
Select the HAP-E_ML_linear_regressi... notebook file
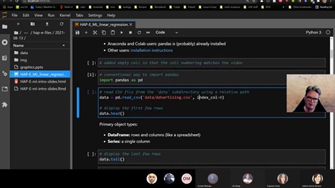40,74
